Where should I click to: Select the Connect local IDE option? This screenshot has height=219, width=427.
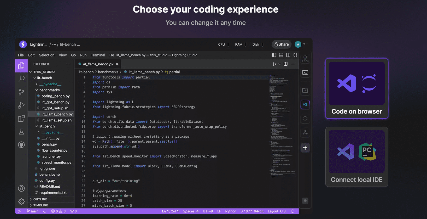coord(356,157)
